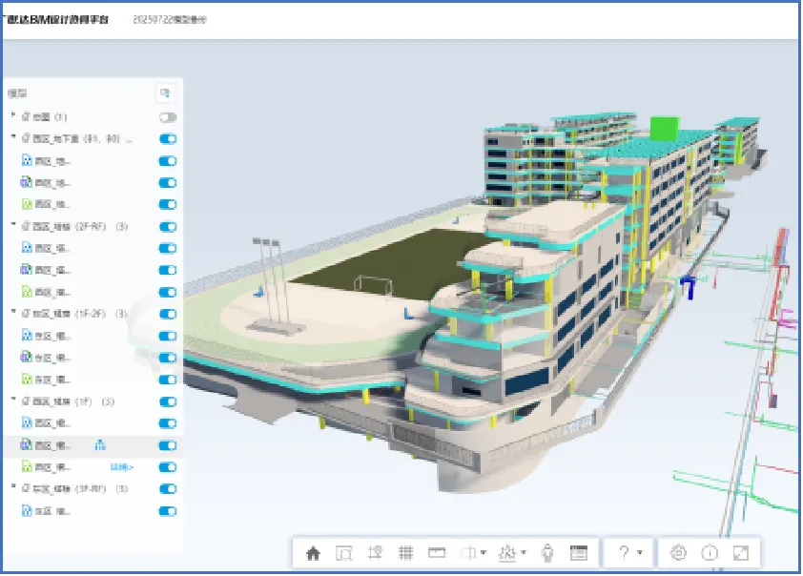Image resolution: width=803 pixels, height=576 pixels.
Task: Toggle blue-icon model under 西区_地下室 group
Action: pyautogui.click(x=168, y=161)
